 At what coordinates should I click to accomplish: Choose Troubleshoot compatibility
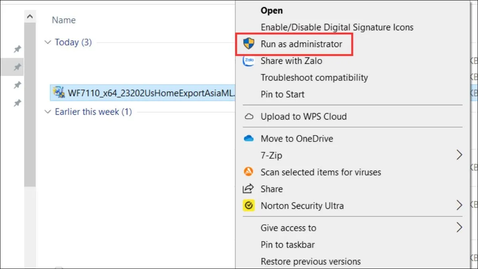point(314,77)
